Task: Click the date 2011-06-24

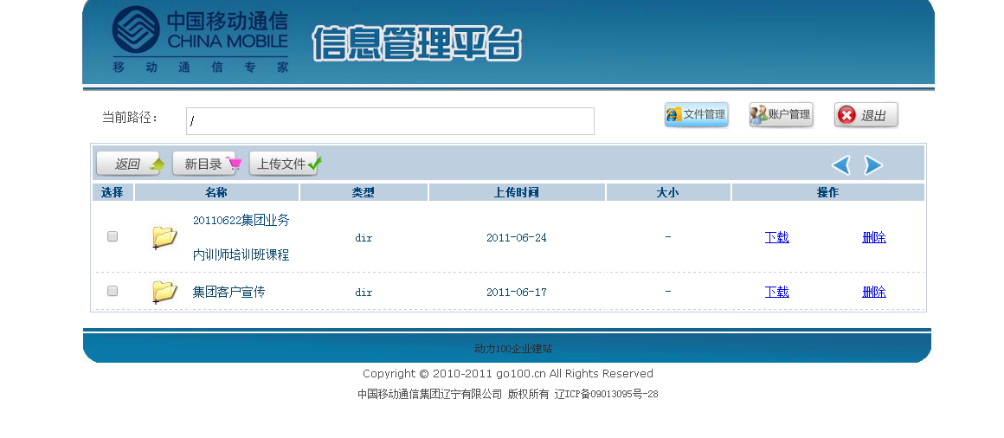Action: (x=517, y=237)
